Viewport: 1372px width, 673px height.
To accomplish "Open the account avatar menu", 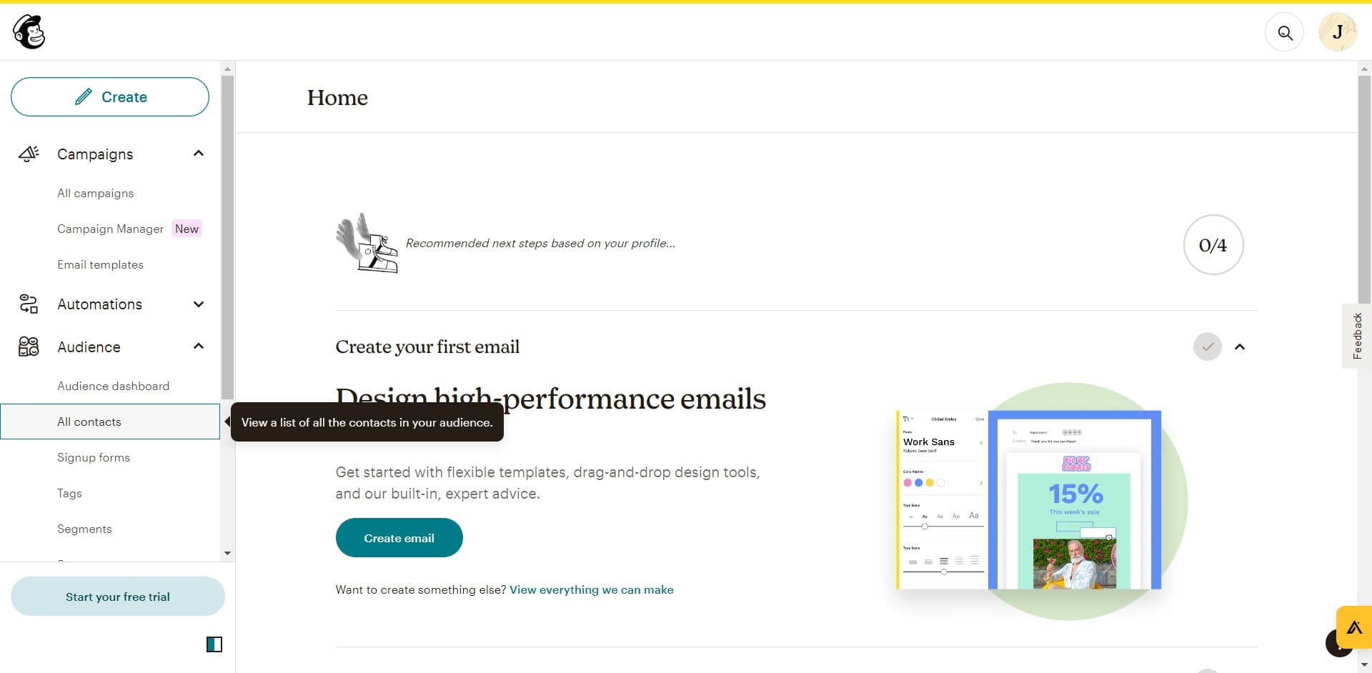I will 1338,31.
